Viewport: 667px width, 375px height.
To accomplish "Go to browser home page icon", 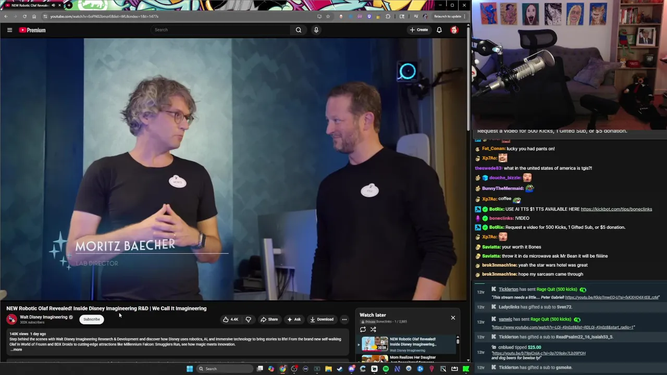I will (34, 16).
